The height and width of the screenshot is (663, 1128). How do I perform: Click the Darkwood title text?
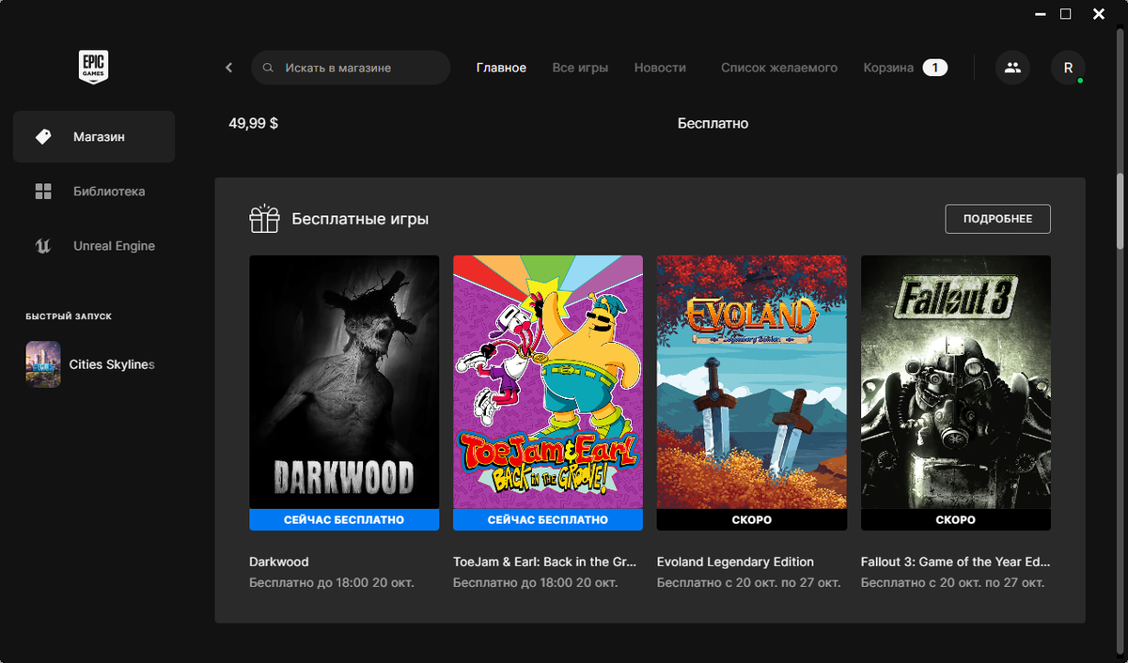279,562
